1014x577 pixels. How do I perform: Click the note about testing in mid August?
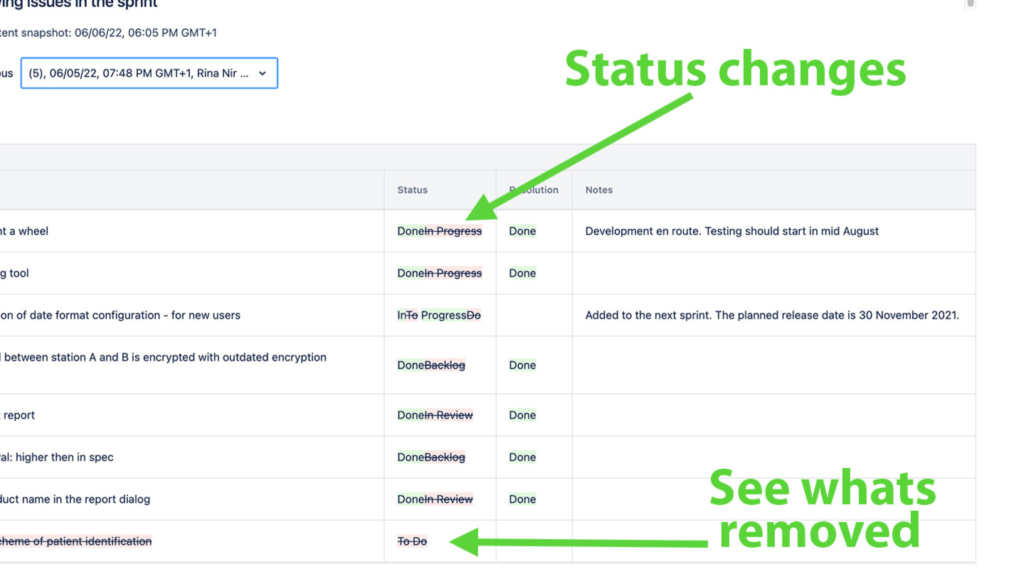tap(732, 231)
